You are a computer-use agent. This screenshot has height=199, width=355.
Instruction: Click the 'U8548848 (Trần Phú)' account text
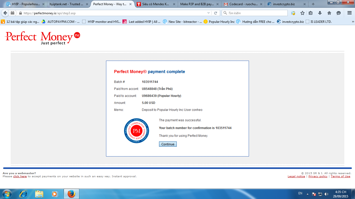[x=157, y=89]
